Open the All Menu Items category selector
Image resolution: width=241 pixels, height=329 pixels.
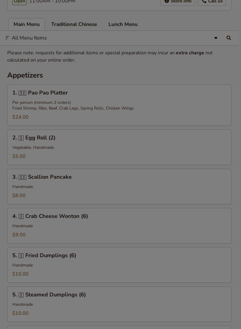point(108,38)
